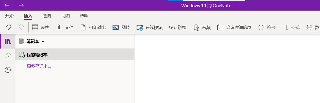Open the 更多笔记本... link
The width and height of the screenshot is (320, 103).
pos(39,66)
